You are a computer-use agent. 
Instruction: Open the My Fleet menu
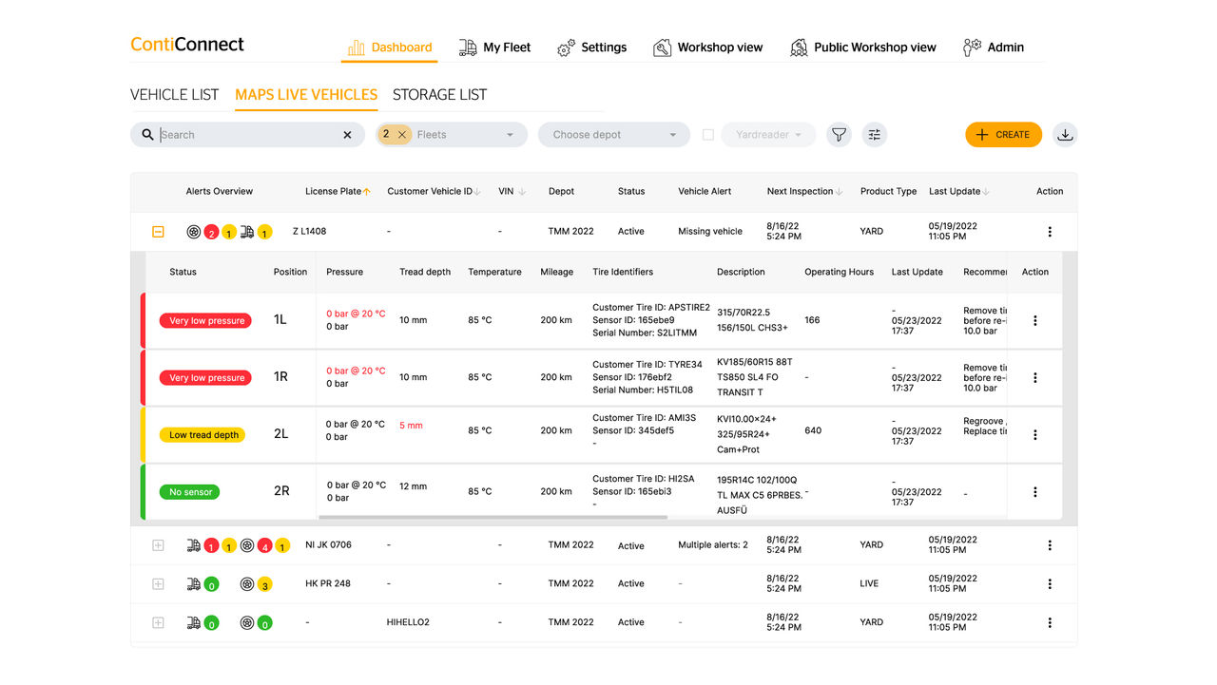point(494,48)
